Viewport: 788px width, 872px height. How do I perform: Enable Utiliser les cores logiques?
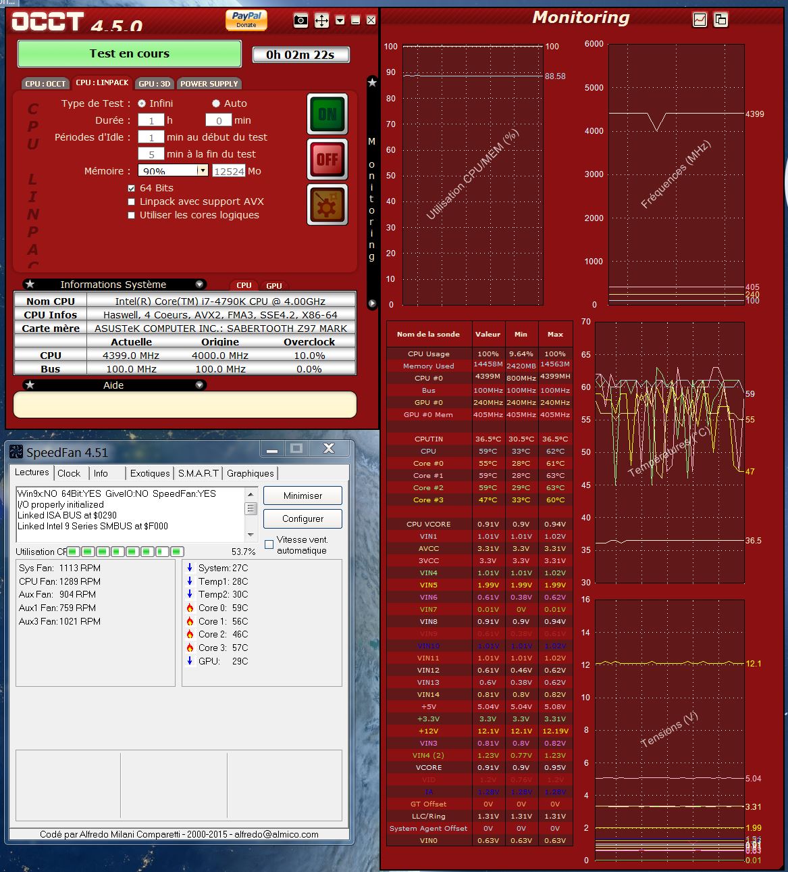pos(132,215)
